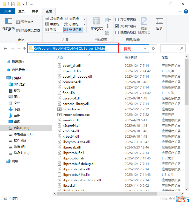This screenshot has width=189, height=202.
Task: Collapse the ribbon with the chevron
Action: [x=180, y=11]
